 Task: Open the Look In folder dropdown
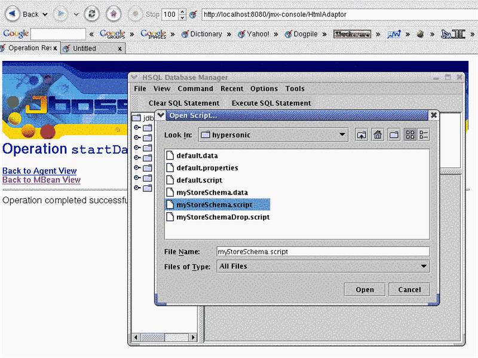[x=342, y=135]
